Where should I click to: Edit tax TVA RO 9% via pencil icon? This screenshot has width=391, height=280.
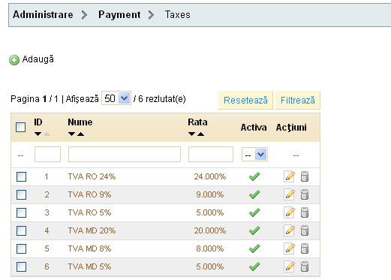[290, 194]
